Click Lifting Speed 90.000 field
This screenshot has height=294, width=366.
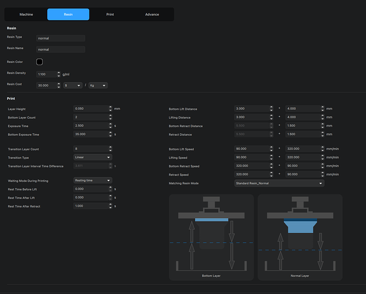point(252,157)
